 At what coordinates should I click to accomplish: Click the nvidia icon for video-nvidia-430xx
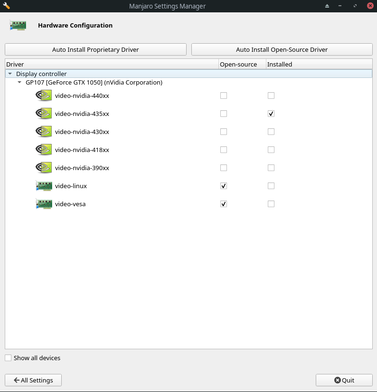(x=44, y=132)
